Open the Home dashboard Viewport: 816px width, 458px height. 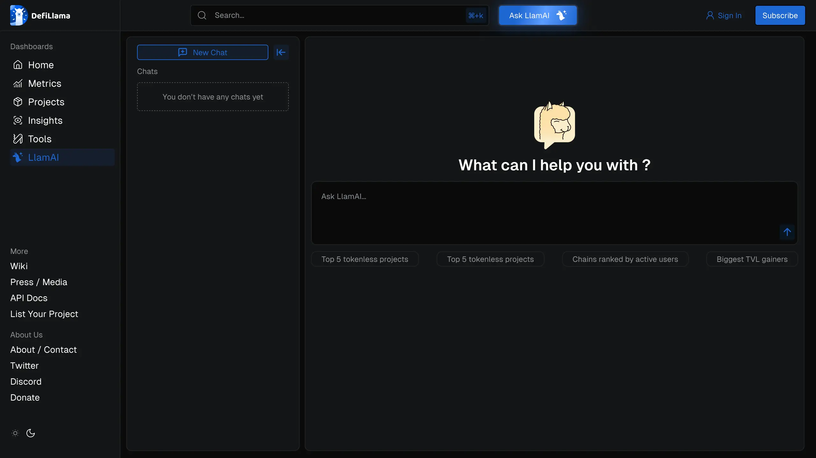pyautogui.click(x=62, y=65)
